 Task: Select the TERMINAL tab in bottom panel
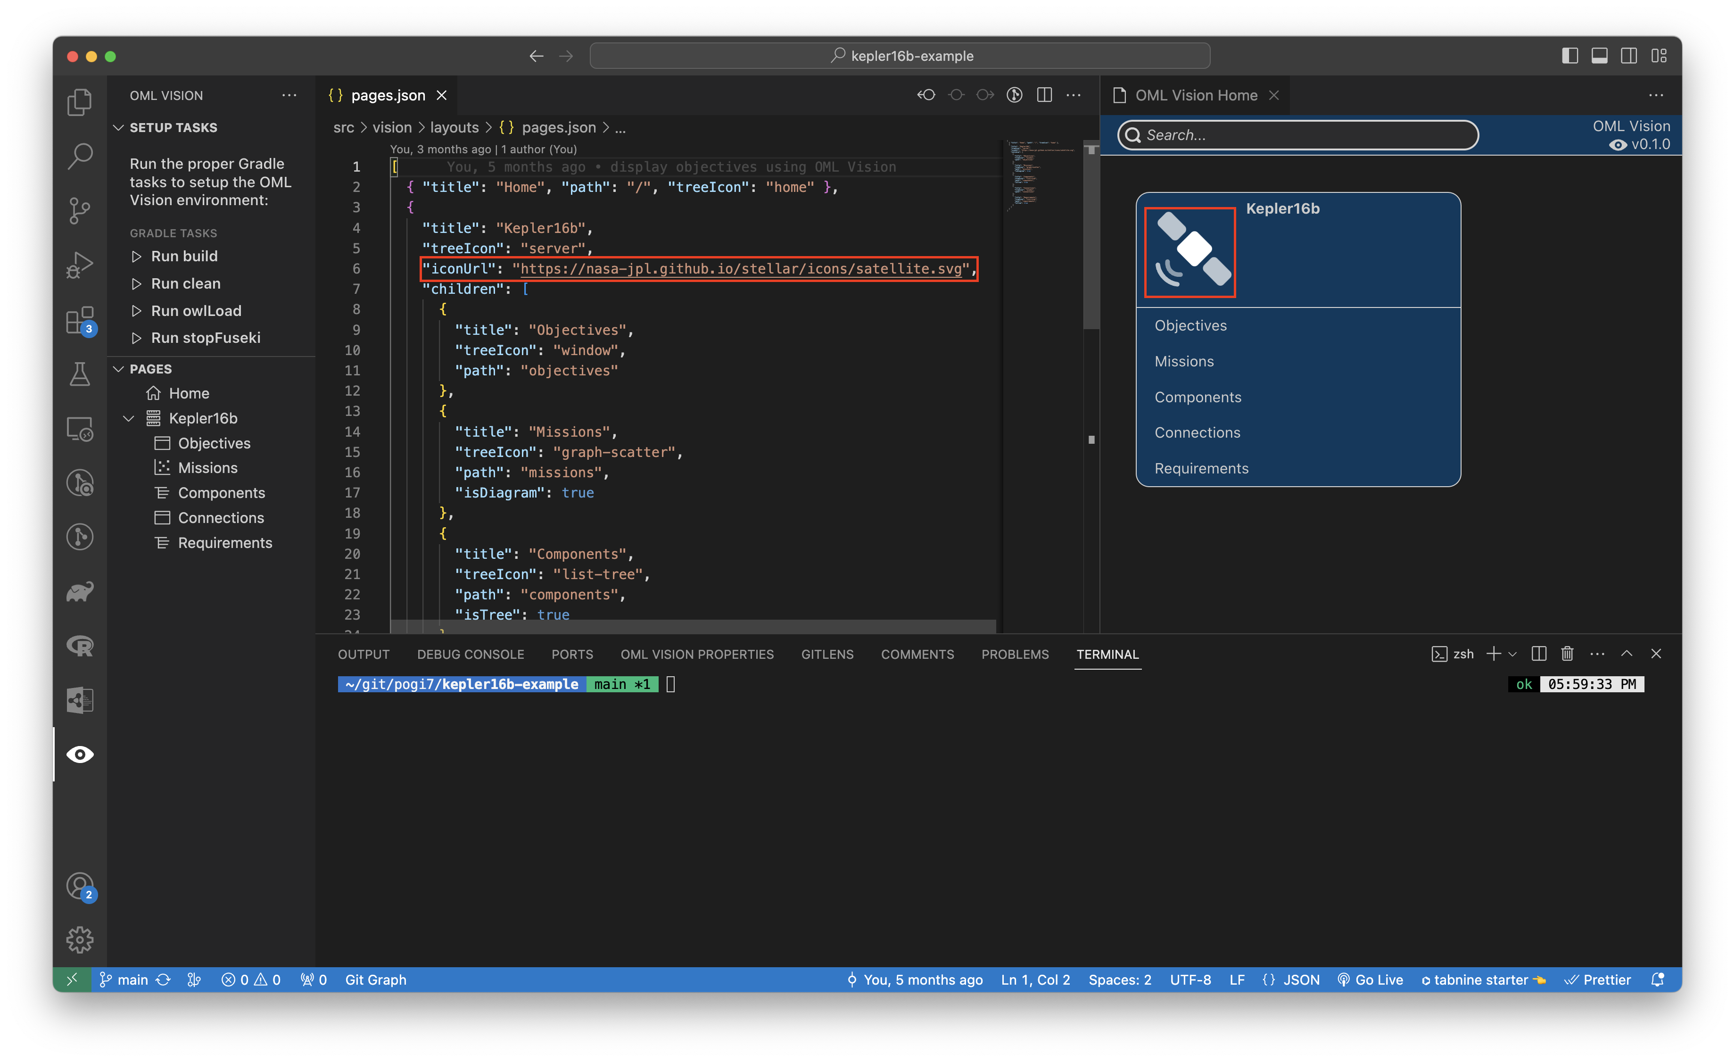[1107, 653]
